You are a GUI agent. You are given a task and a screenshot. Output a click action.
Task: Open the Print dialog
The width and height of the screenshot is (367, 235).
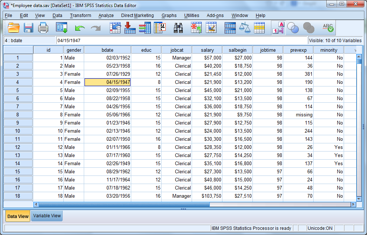pyautogui.click(x=43, y=27)
